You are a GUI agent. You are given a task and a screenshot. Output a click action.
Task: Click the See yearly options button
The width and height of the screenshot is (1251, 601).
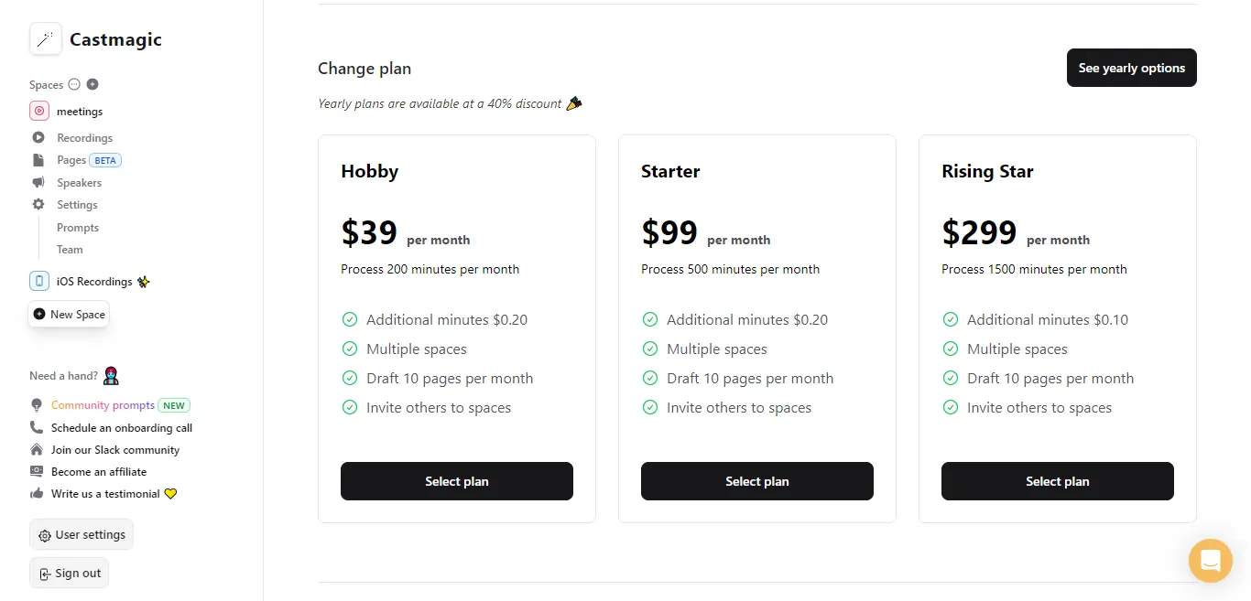click(1132, 68)
